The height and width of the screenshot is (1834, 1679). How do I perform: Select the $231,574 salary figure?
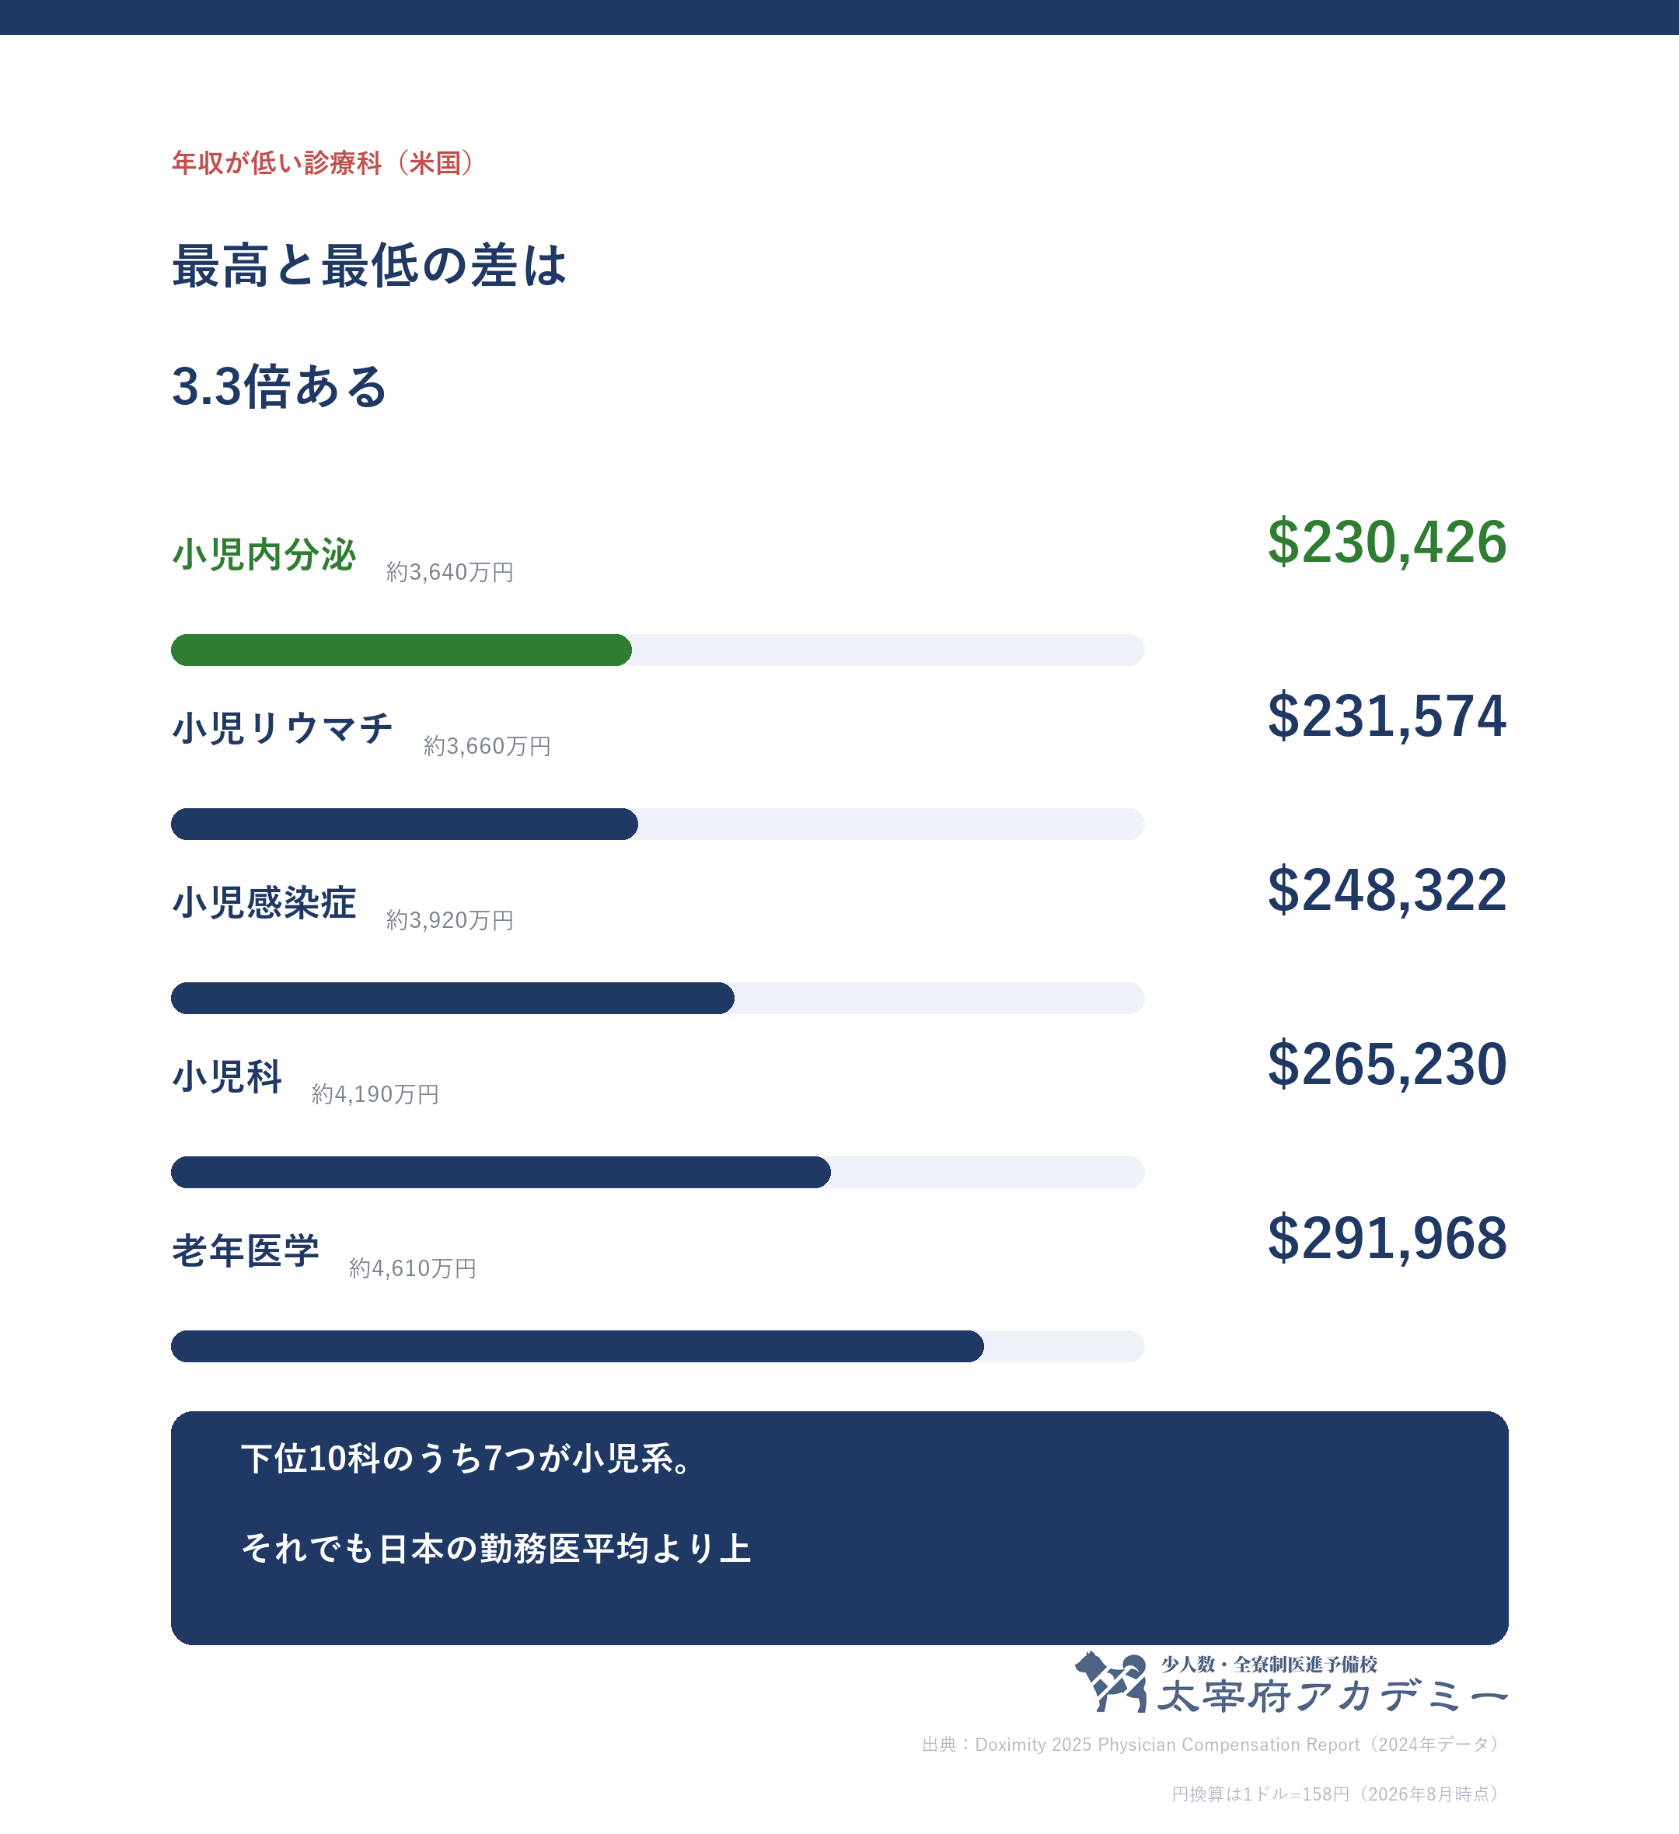1387,716
